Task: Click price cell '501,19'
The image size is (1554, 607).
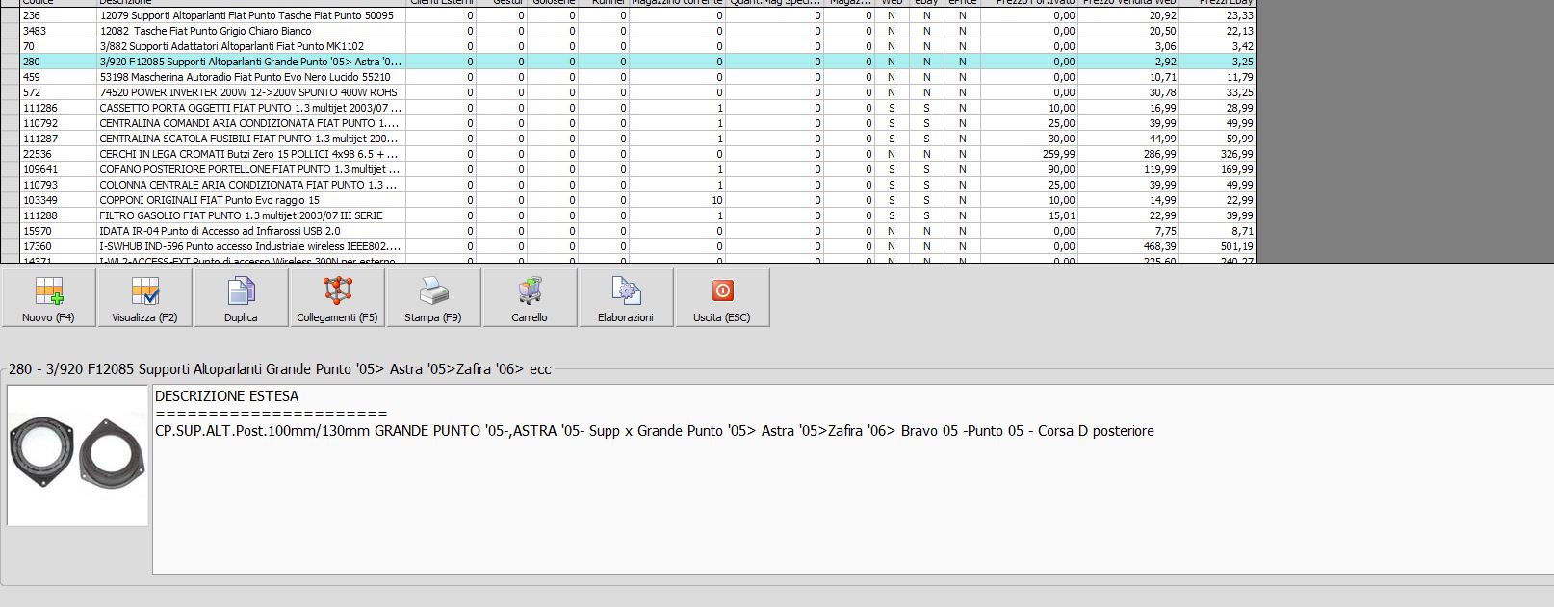Action: click(1218, 246)
